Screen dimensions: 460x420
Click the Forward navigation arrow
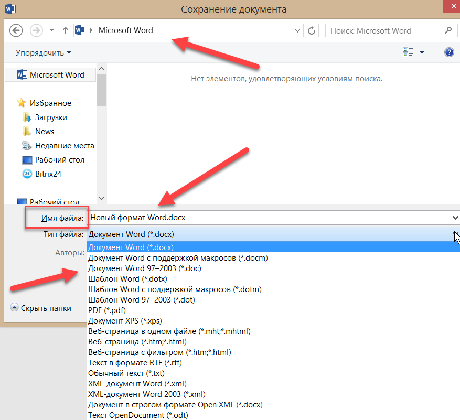[36, 30]
